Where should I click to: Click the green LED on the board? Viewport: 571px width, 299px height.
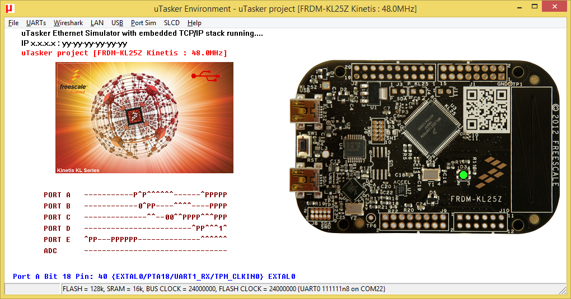pos(463,175)
